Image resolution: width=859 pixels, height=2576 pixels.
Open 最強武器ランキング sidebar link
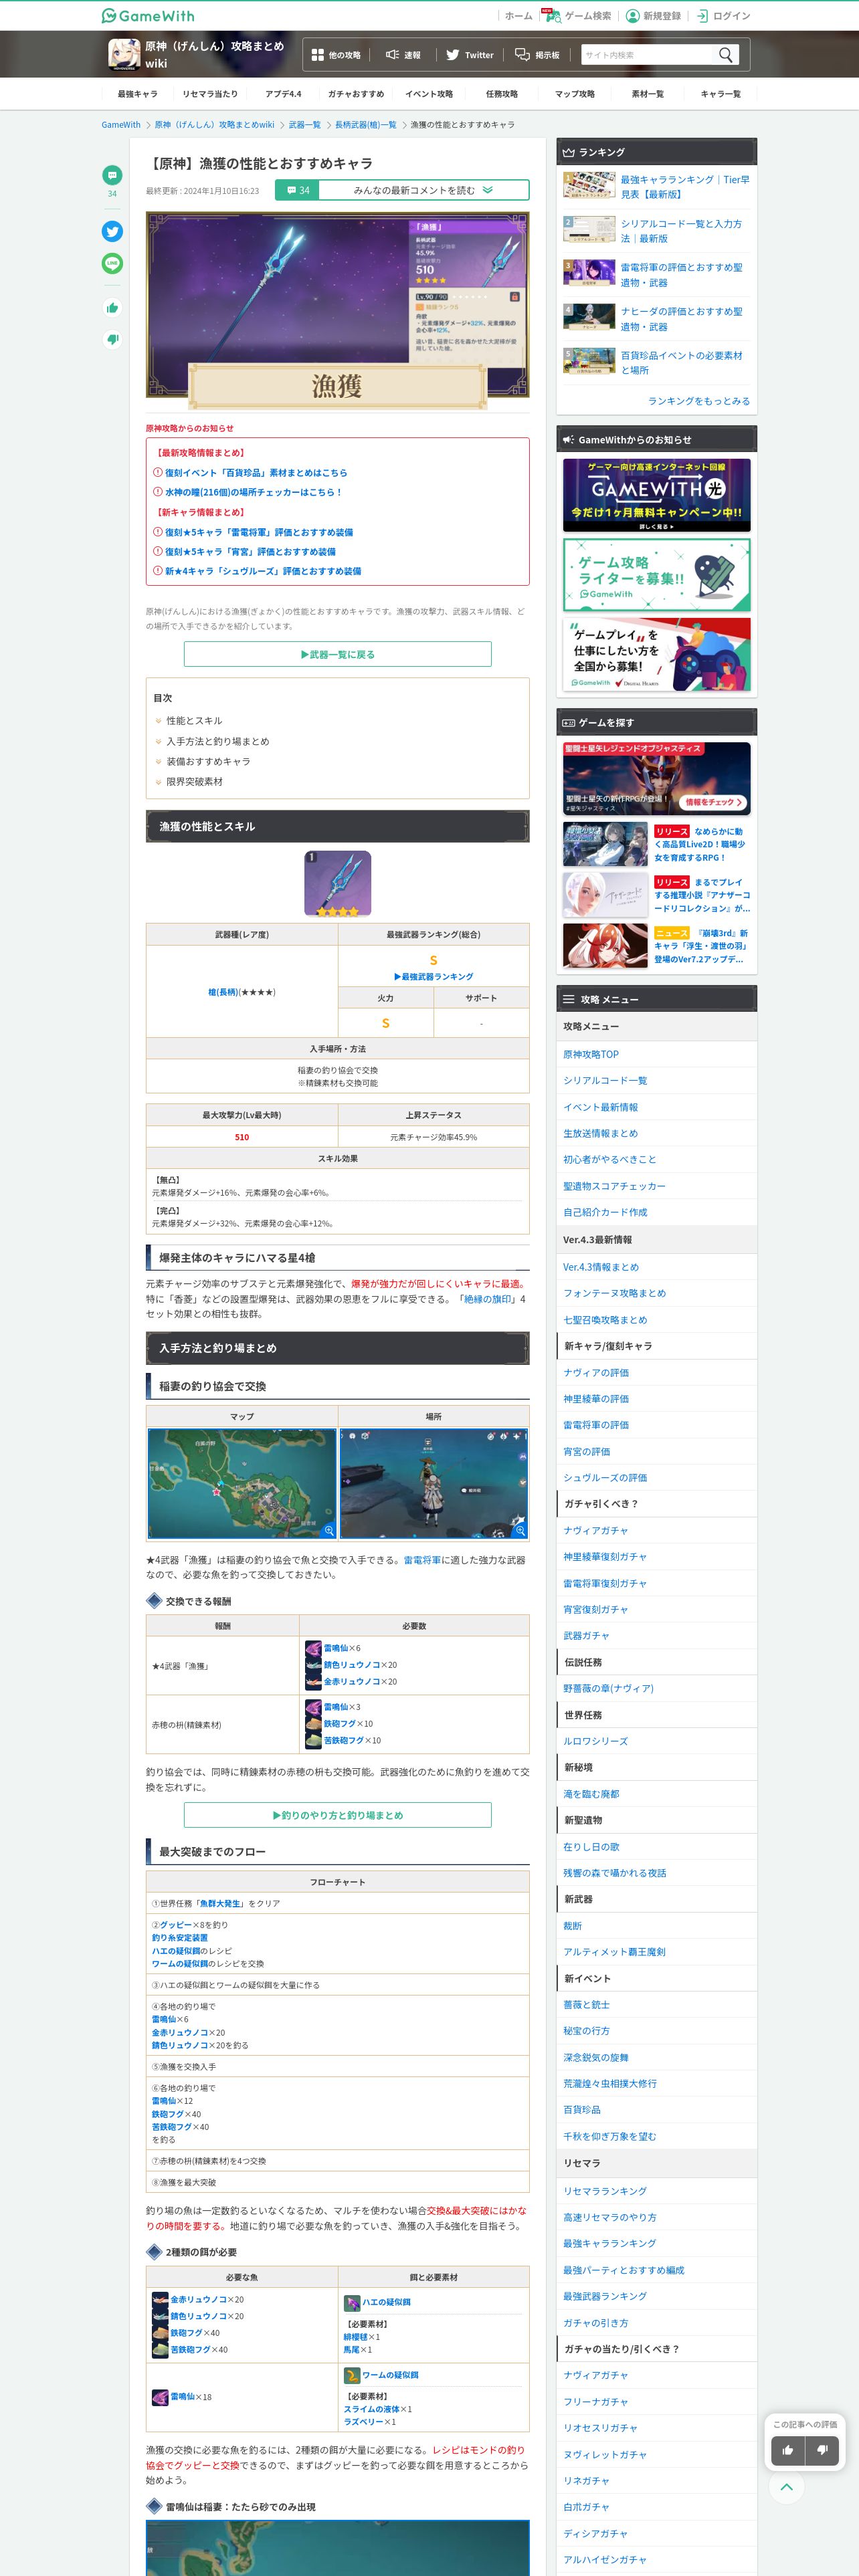pyautogui.click(x=605, y=2296)
